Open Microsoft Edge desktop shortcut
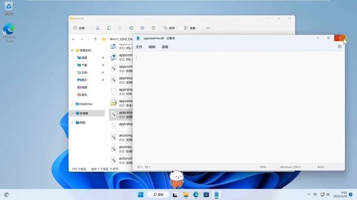The image size is (357, 200). click(x=9, y=32)
